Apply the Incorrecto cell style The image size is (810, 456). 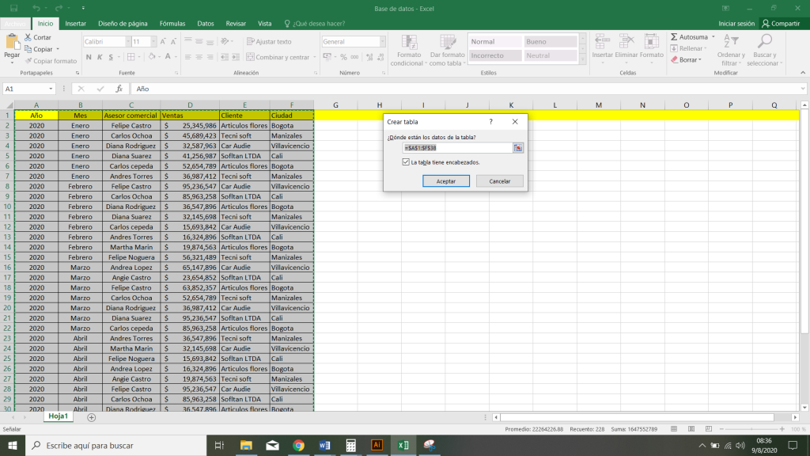click(x=495, y=55)
